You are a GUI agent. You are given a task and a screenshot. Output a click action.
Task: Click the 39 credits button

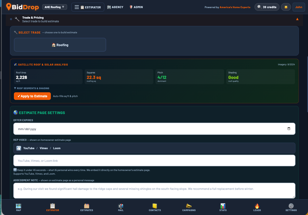(x=267, y=7)
